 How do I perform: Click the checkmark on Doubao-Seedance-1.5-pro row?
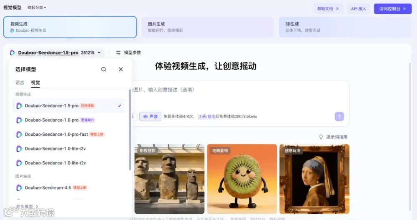[120, 106]
